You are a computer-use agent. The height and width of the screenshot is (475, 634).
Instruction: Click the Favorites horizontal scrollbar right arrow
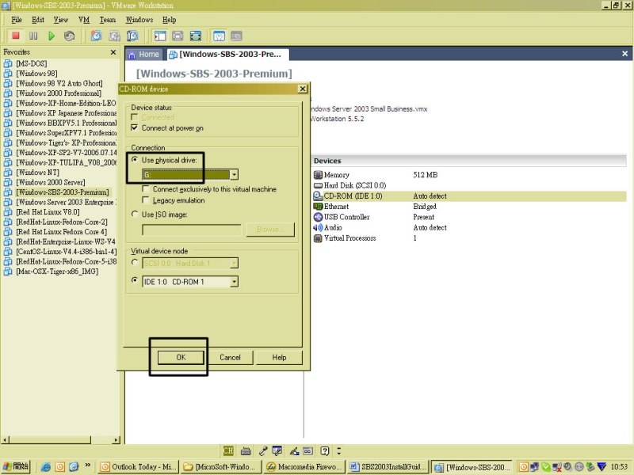tap(116, 439)
